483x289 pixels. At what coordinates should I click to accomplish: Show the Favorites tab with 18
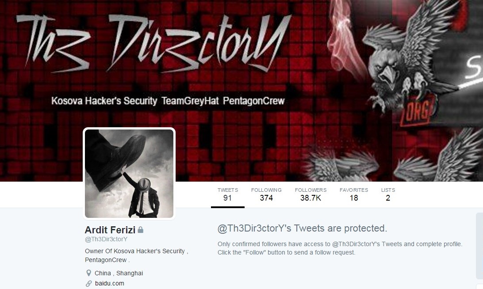[x=354, y=194]
